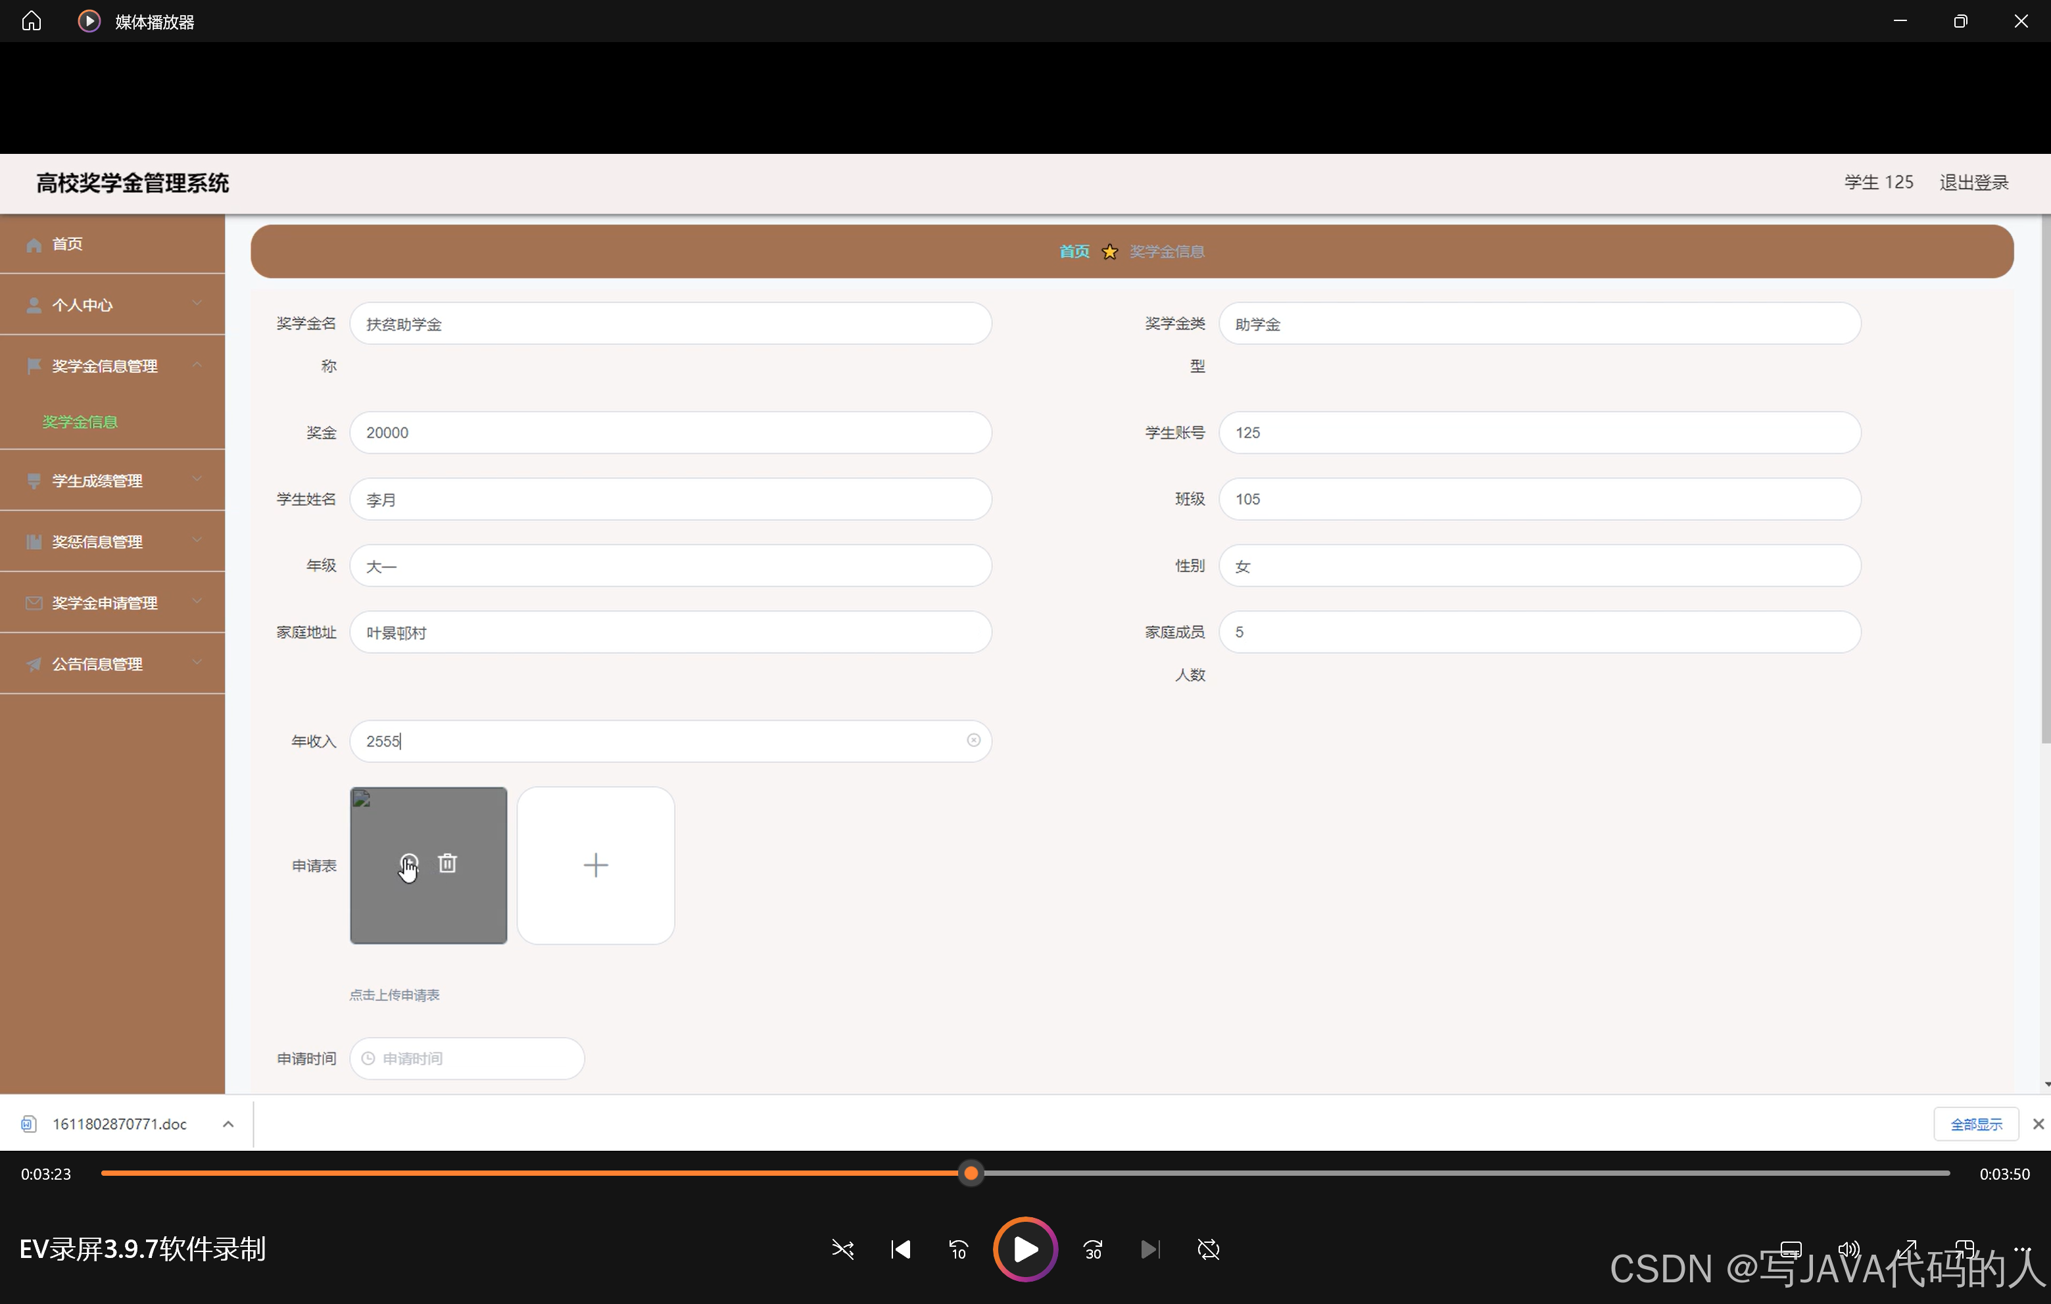Viewport: 2051px width, 1304px height.
Task: Click the flag icon beside 奖学金信息管理
Action: pyautogui.click(x=34, y=366)
